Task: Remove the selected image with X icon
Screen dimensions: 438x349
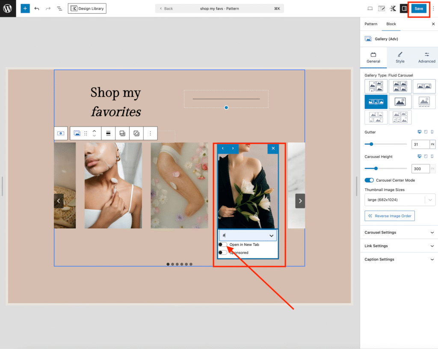Action: click(x=273, y=148)
